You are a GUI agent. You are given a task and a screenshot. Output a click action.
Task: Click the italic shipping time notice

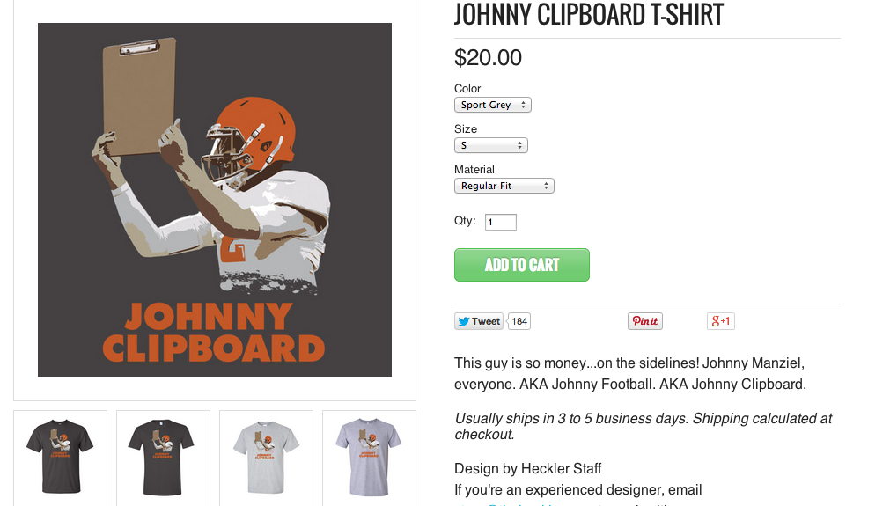pos(643,426)
